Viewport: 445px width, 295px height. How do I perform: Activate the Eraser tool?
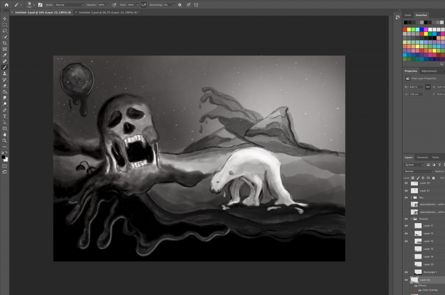pyautogui.click(x=5, y=86)
